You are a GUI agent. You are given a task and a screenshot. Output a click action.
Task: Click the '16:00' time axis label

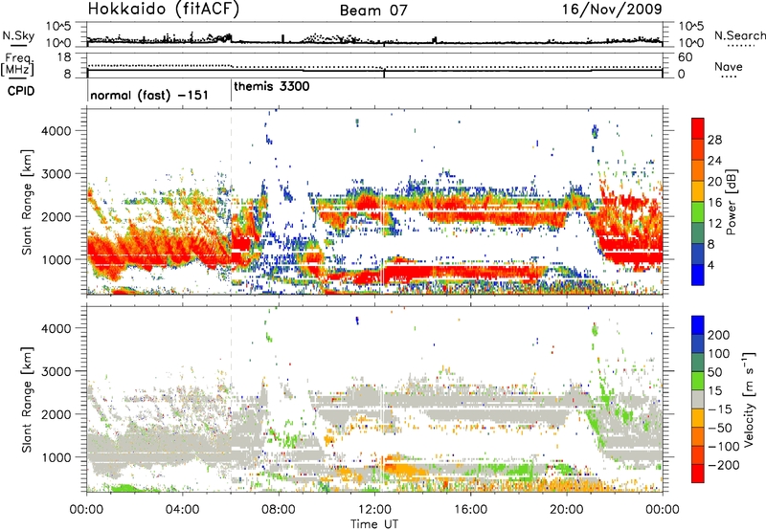pyautogui.click(x=470, y=510)
